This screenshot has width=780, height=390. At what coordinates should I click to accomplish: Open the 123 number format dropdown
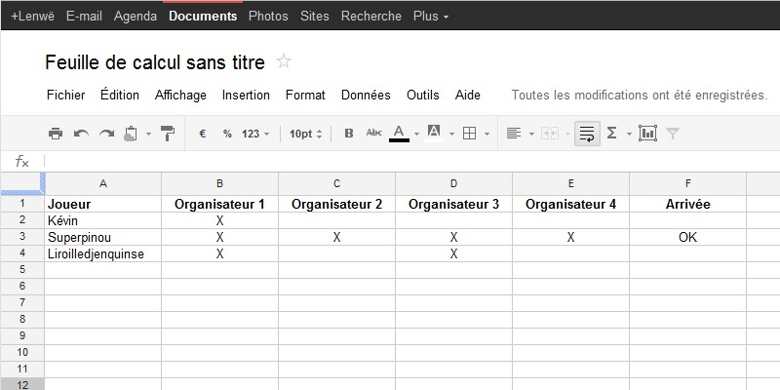255,134
